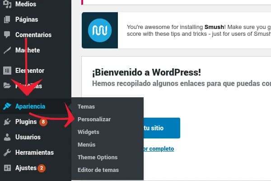271x181 pixels.
Task: Click the Páginas pages icon
Action: (7, 19)
